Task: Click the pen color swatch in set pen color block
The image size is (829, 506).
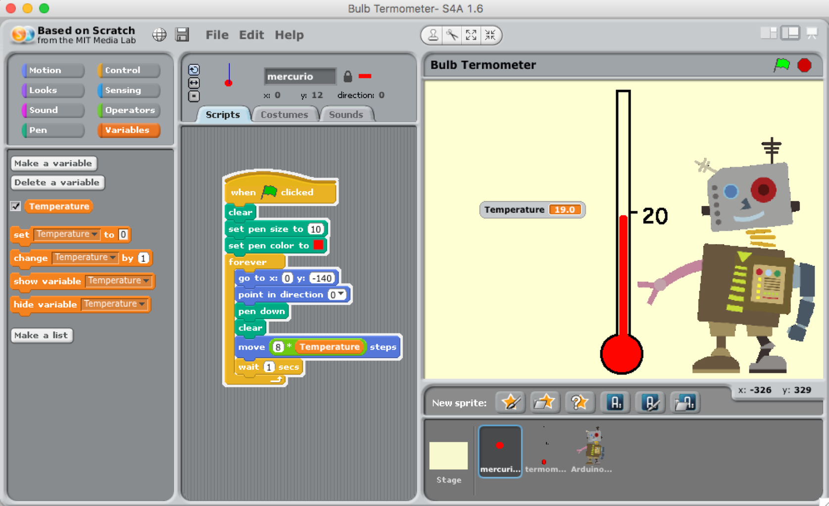Action: [319, 246]
